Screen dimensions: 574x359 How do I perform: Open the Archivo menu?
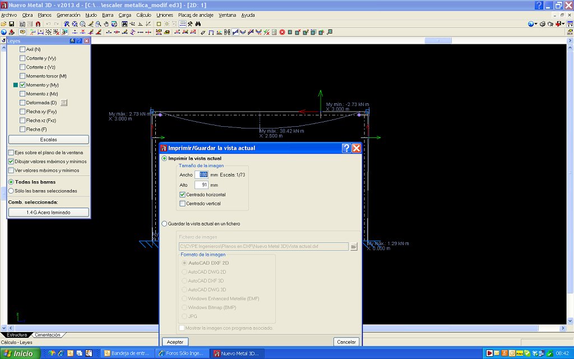[x=9, y=15]
